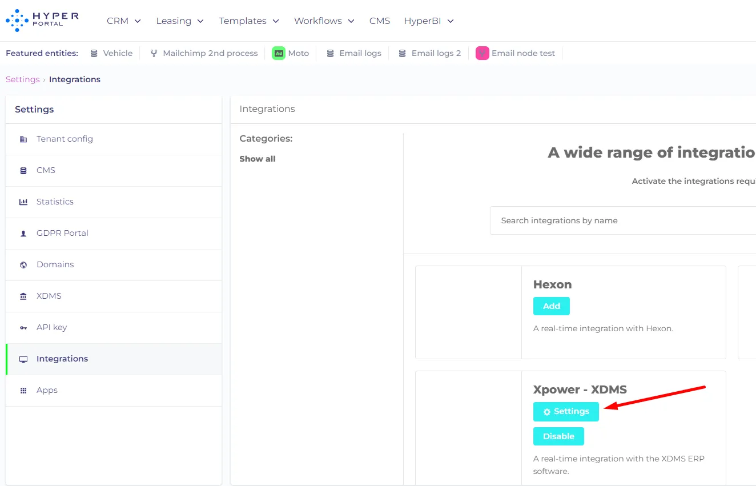Click the Search integrations by name field
Viewport: 756px width, 486px height.
pos(623,220)
